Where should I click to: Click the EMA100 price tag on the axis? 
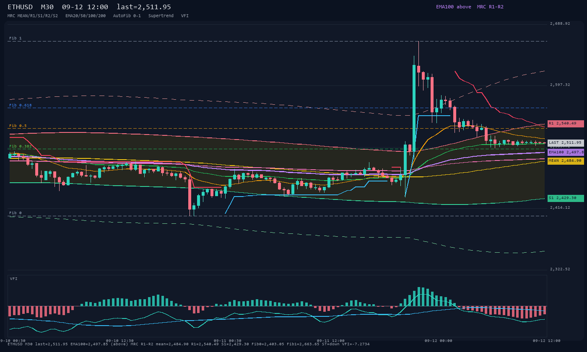(566, 153)
